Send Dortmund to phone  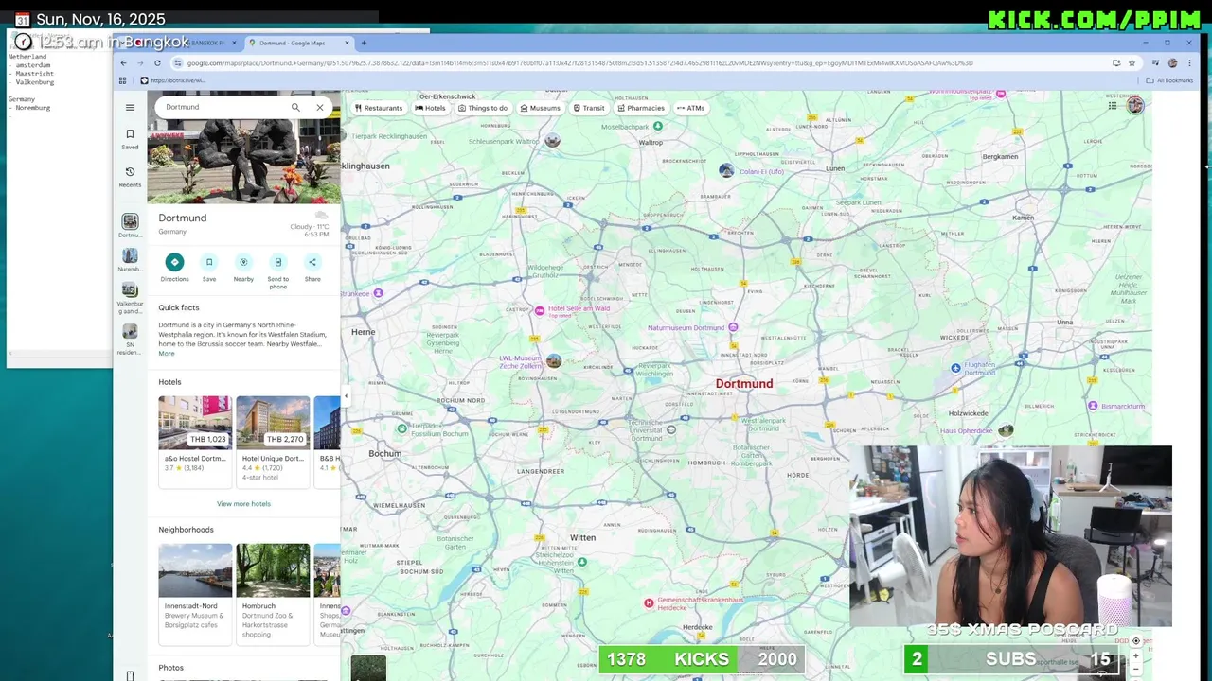tap(277, 270)
